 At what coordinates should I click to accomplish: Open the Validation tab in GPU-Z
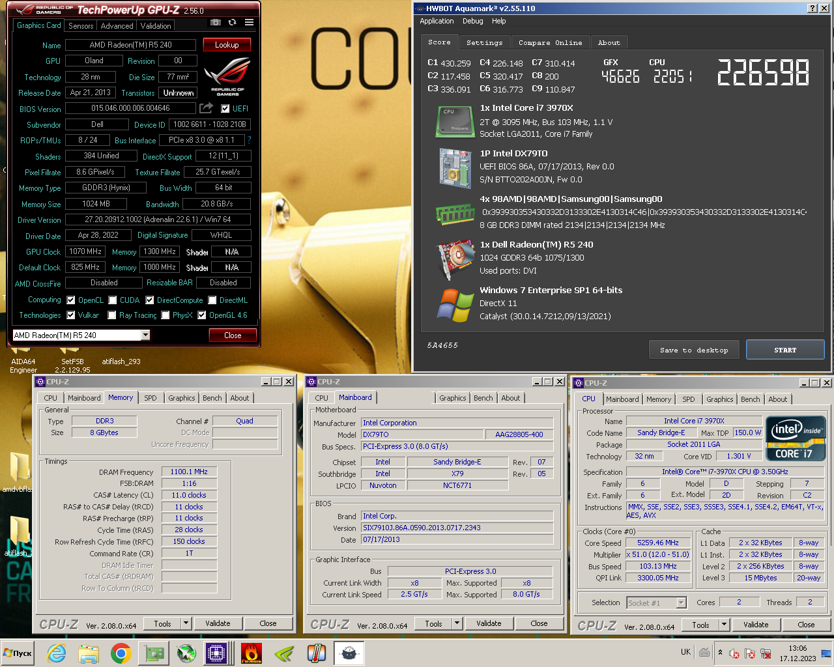coord(156,26)
